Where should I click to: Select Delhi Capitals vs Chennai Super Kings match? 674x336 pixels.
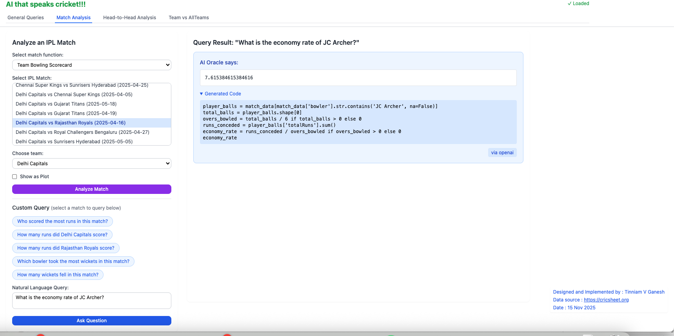pos(74,95)
